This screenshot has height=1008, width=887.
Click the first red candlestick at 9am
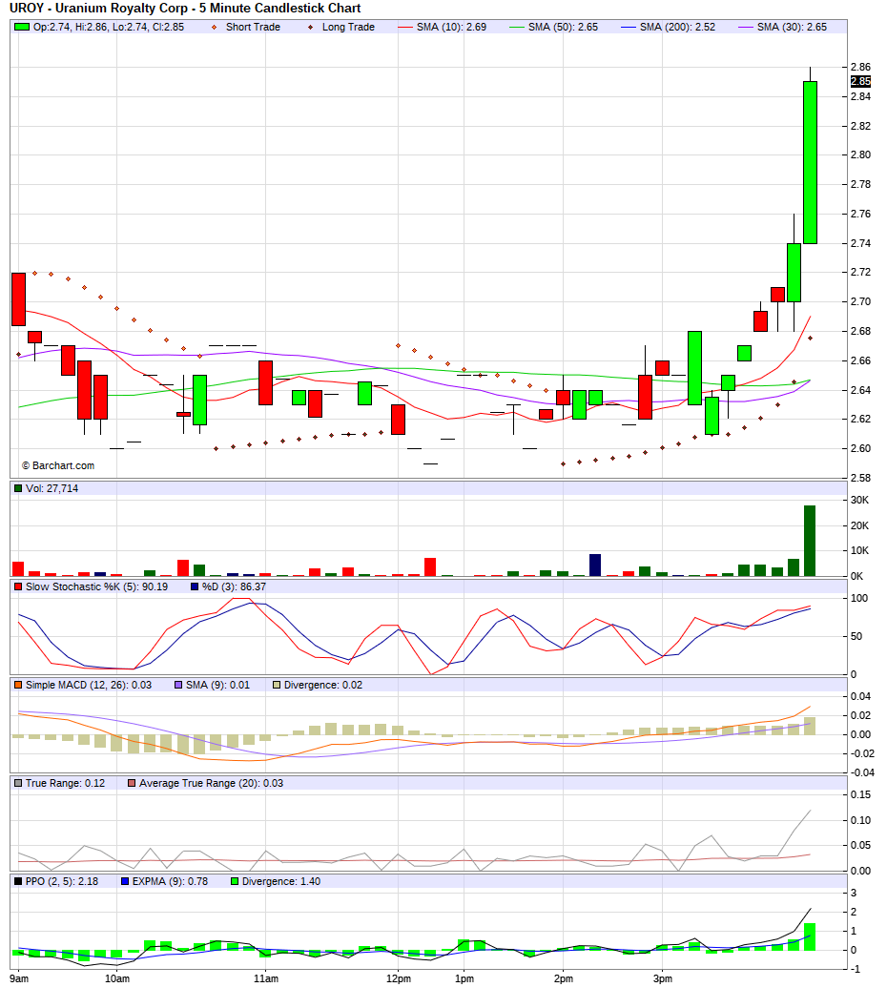pos(19,299)
